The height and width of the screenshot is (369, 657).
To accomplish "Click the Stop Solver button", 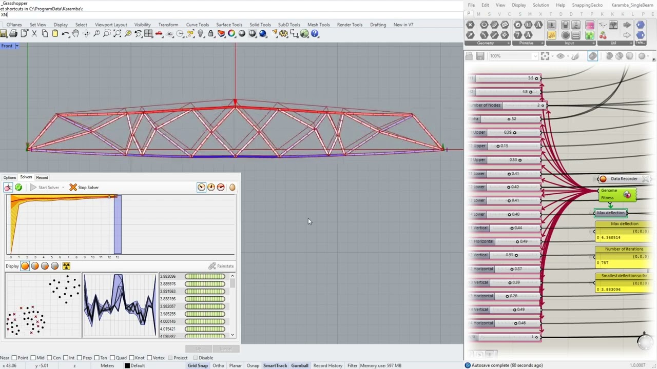I will [84, 188].
